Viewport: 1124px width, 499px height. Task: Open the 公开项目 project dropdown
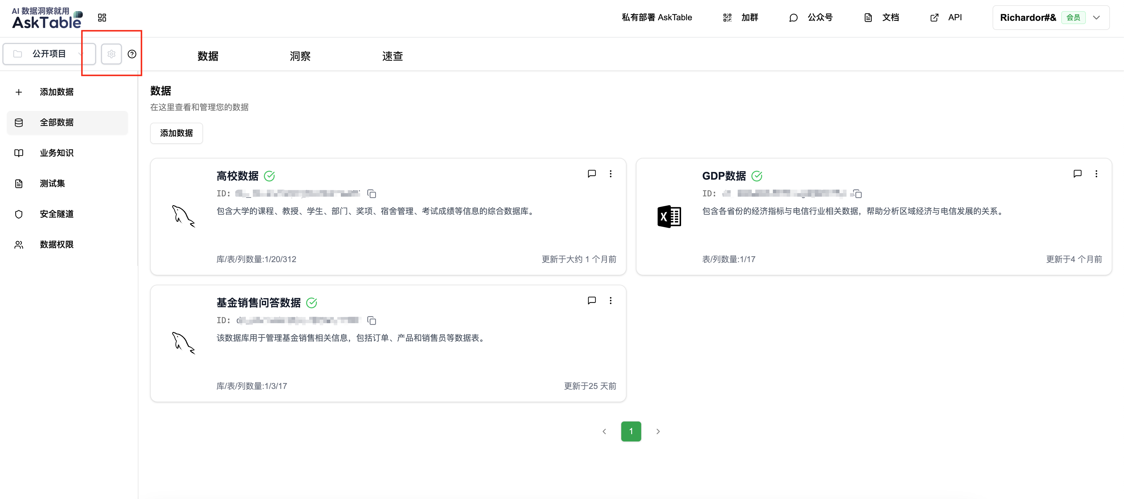pos(48,53)
